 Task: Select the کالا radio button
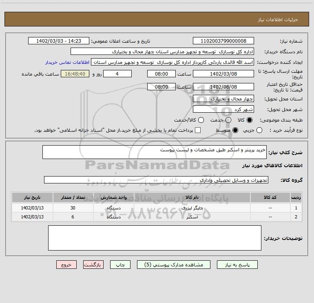coord(250,120)
